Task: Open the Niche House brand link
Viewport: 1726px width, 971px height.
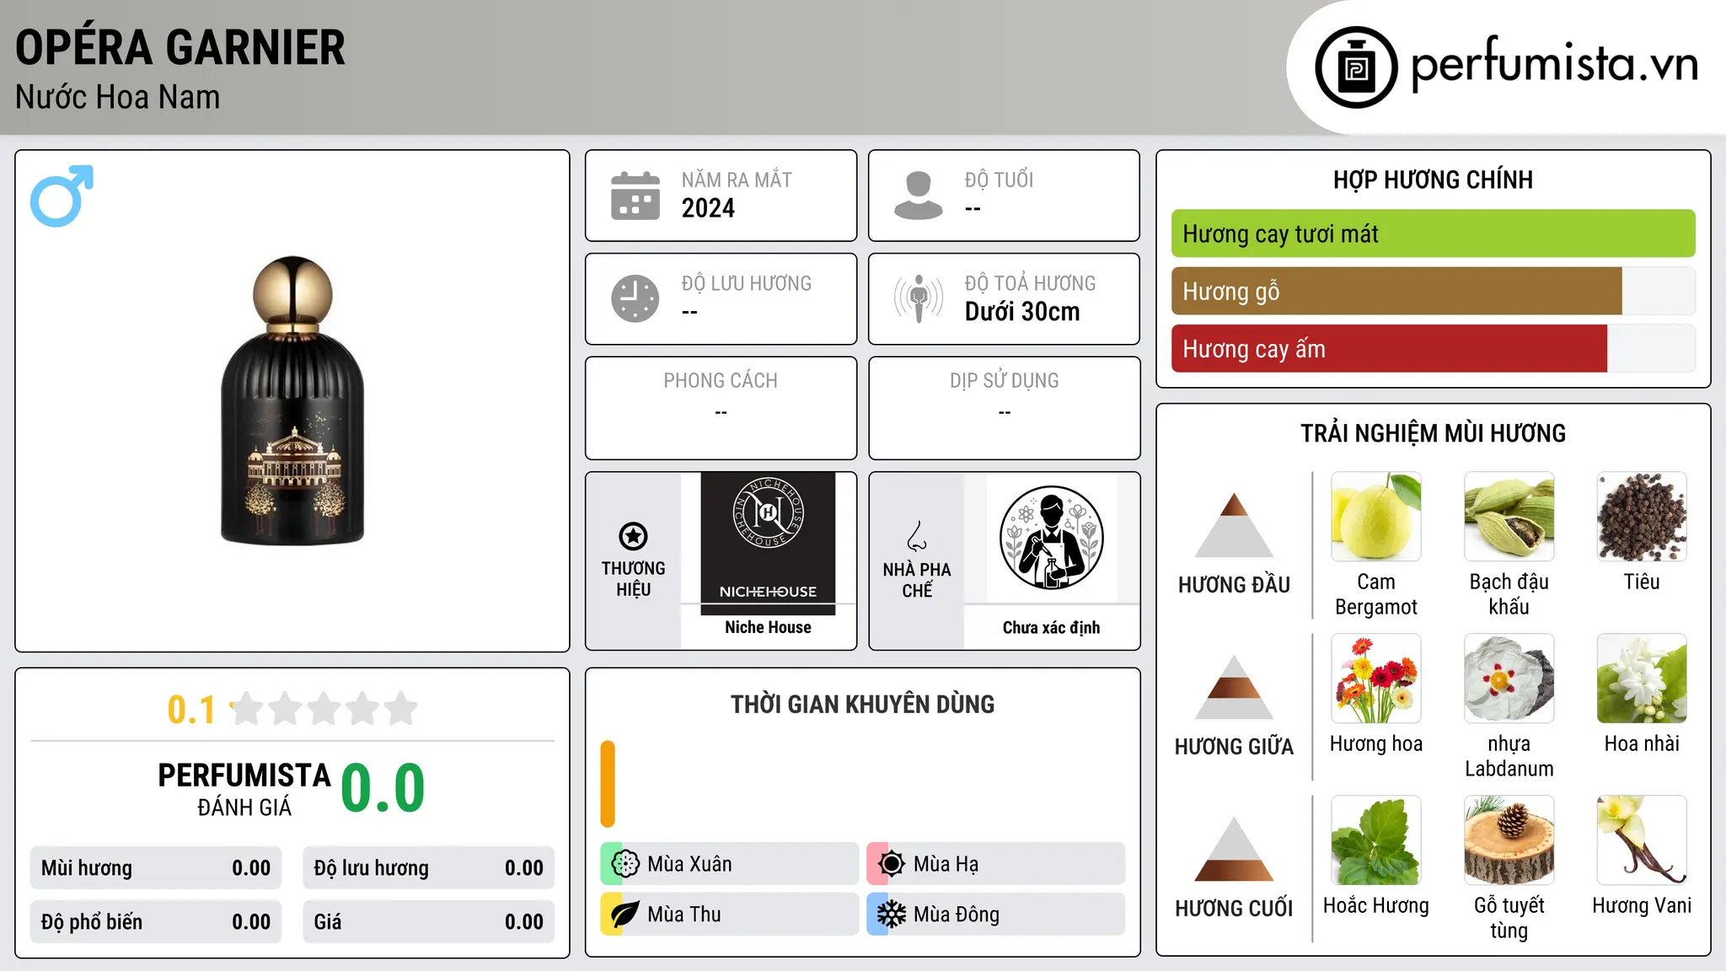Action: 768,627
